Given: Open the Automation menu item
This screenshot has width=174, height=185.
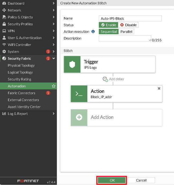Looking at the screenshot, I should pos(28,86).
